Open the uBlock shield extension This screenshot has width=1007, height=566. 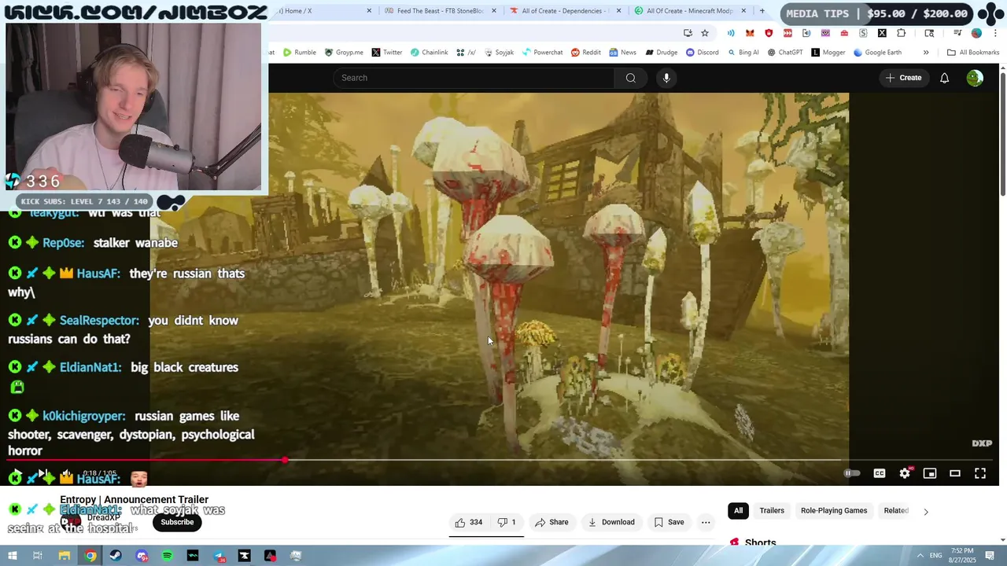769,33
